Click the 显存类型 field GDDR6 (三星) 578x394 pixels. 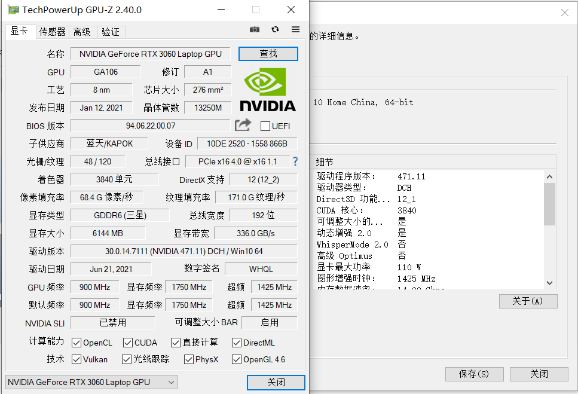(x=120, y=215)
